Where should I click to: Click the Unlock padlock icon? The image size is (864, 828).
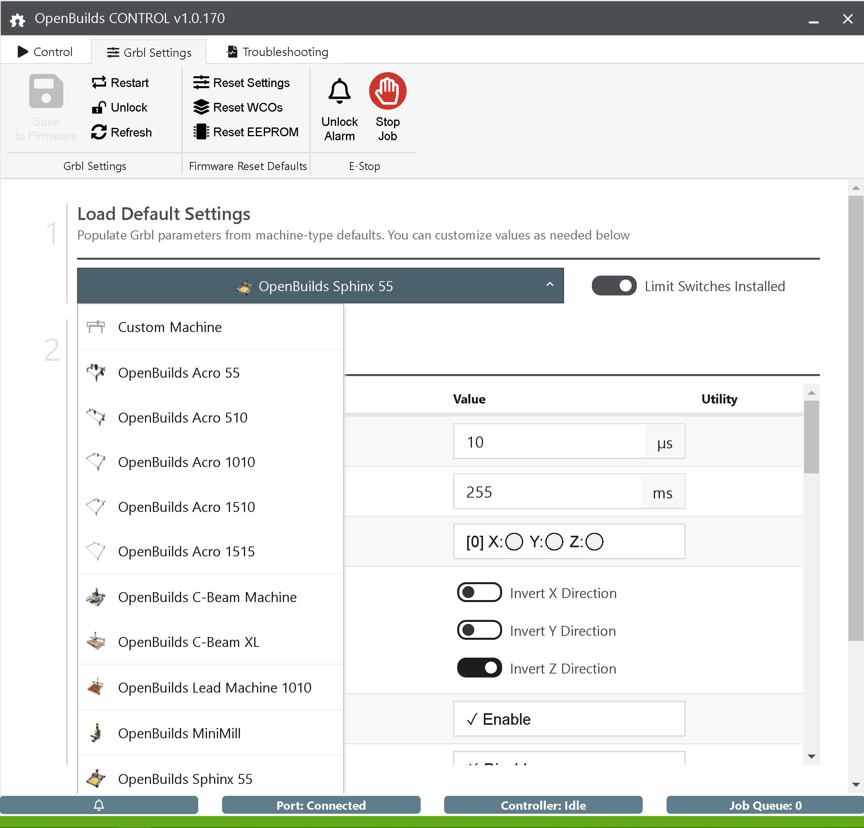point(99,107)
